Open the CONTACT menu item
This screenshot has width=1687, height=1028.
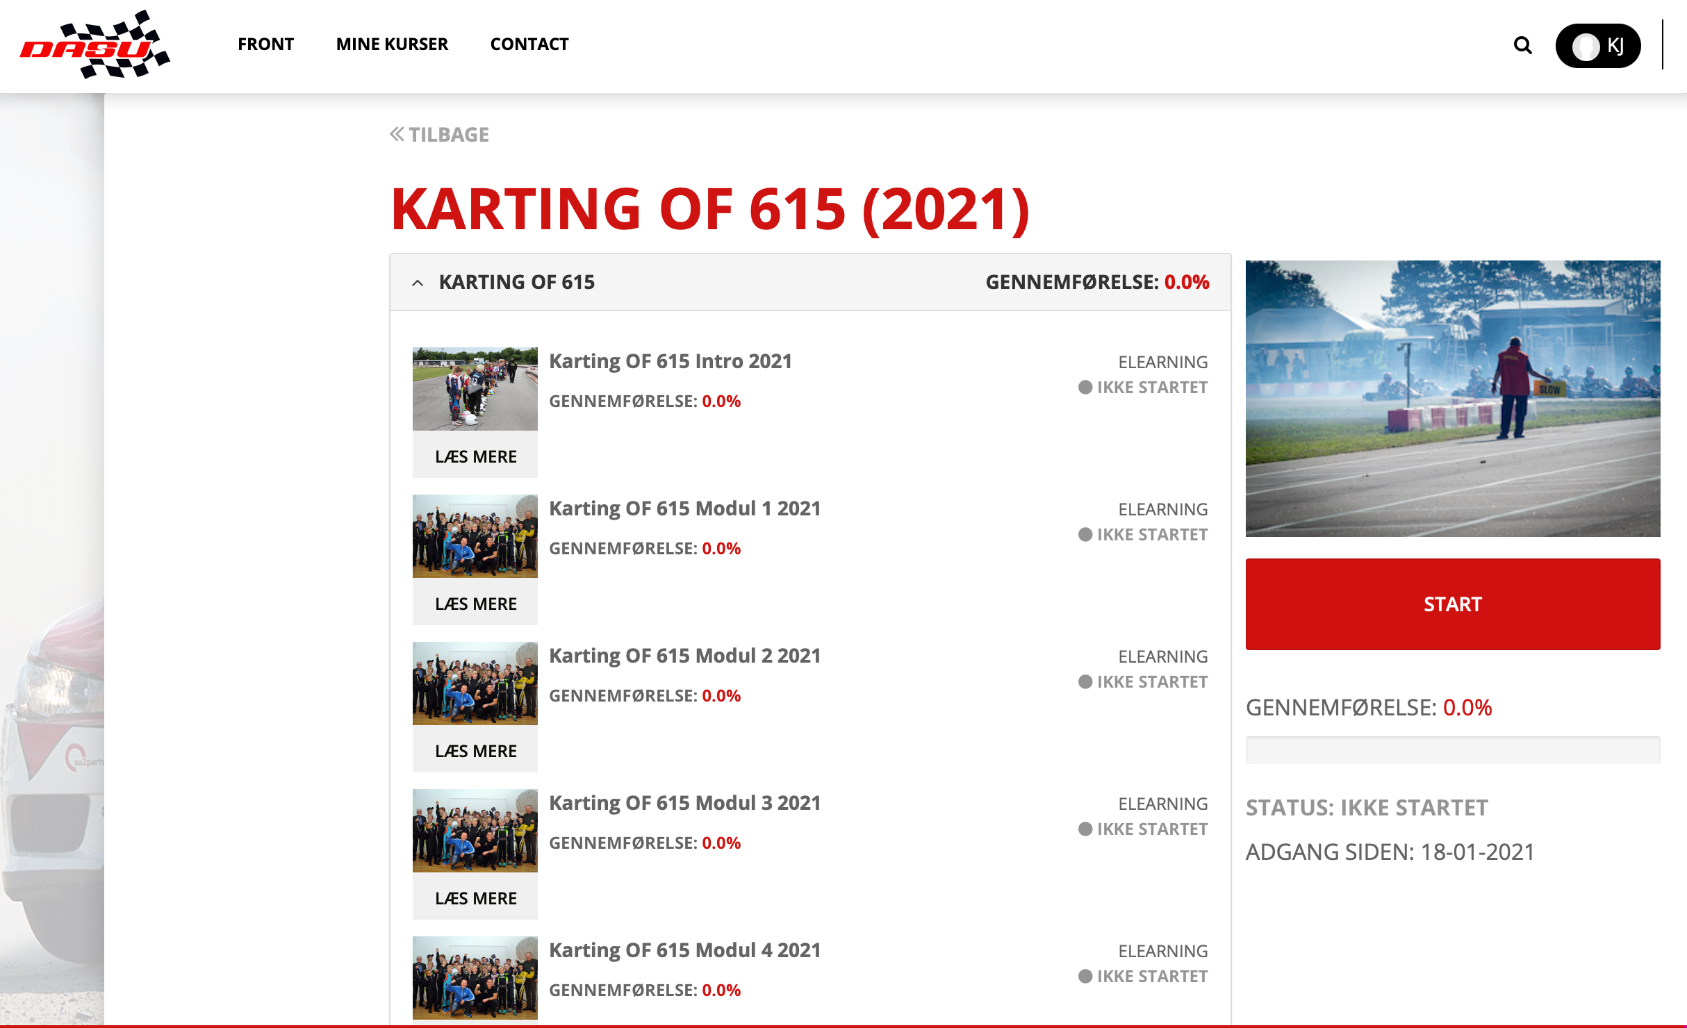coord(529,44)
